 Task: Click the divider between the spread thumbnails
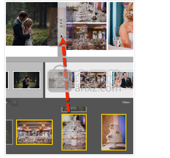click(44, 80)
